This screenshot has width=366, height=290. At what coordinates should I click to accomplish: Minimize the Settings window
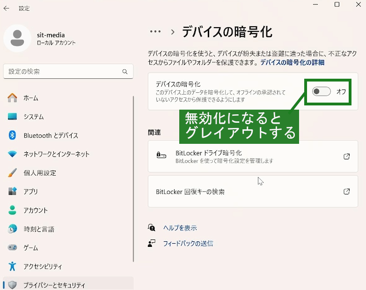[315, 4]
